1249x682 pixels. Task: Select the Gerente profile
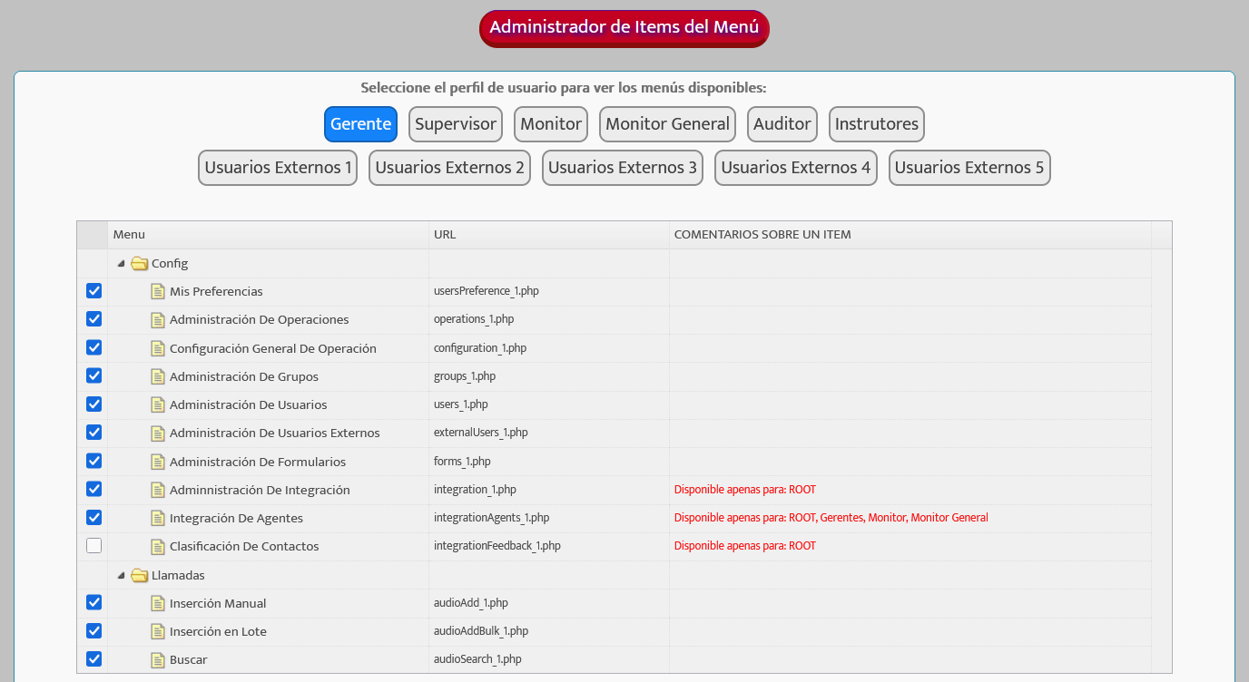[360, 124]
